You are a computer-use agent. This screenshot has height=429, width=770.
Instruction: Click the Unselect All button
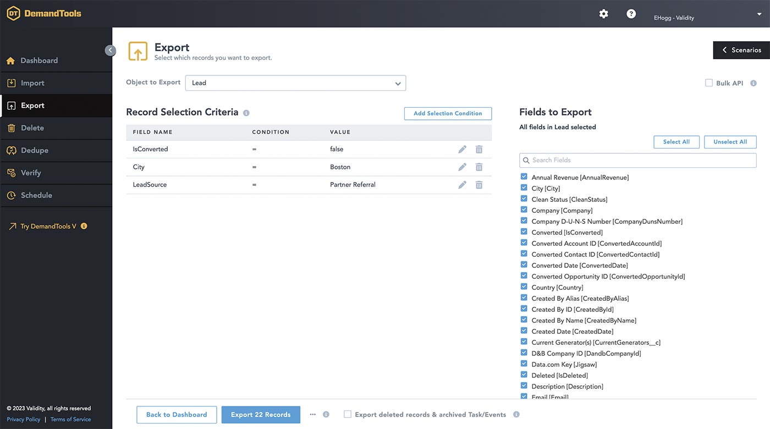pos(730,142)
